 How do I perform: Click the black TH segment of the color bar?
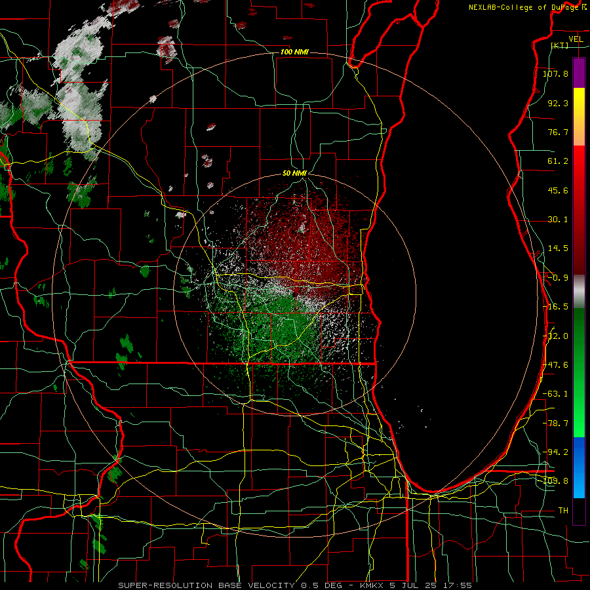[x=579, y=511]
